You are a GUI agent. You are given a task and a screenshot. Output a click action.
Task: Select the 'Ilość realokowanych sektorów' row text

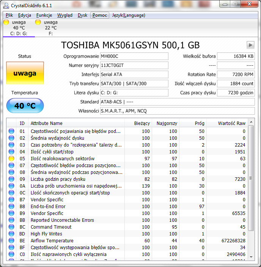pos(62,158)
